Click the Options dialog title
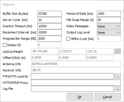This screenshot has width=124, height=102. pos(9,5)
